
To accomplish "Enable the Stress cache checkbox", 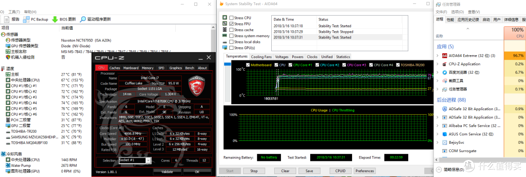I will tap(231, 30).
